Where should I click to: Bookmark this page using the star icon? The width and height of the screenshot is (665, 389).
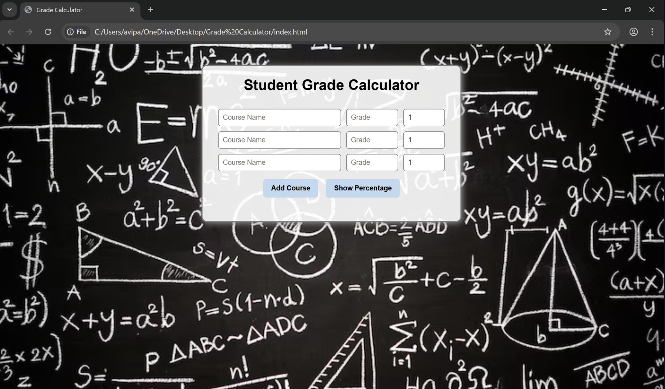(x=608, y=32)
